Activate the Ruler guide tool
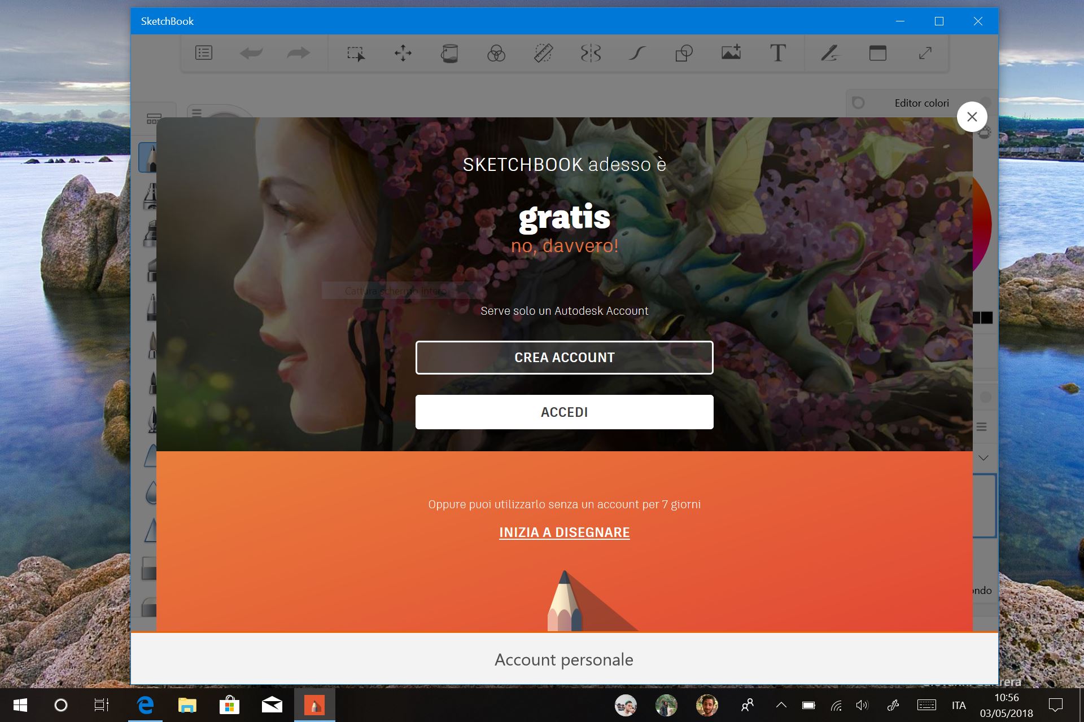Screen dimensions: 1084x722 coord(543,54)
